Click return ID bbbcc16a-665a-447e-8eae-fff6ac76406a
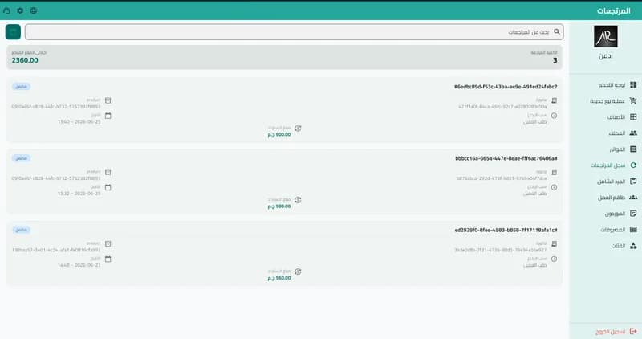The image size is (642, 339). [x=506, y=158]
